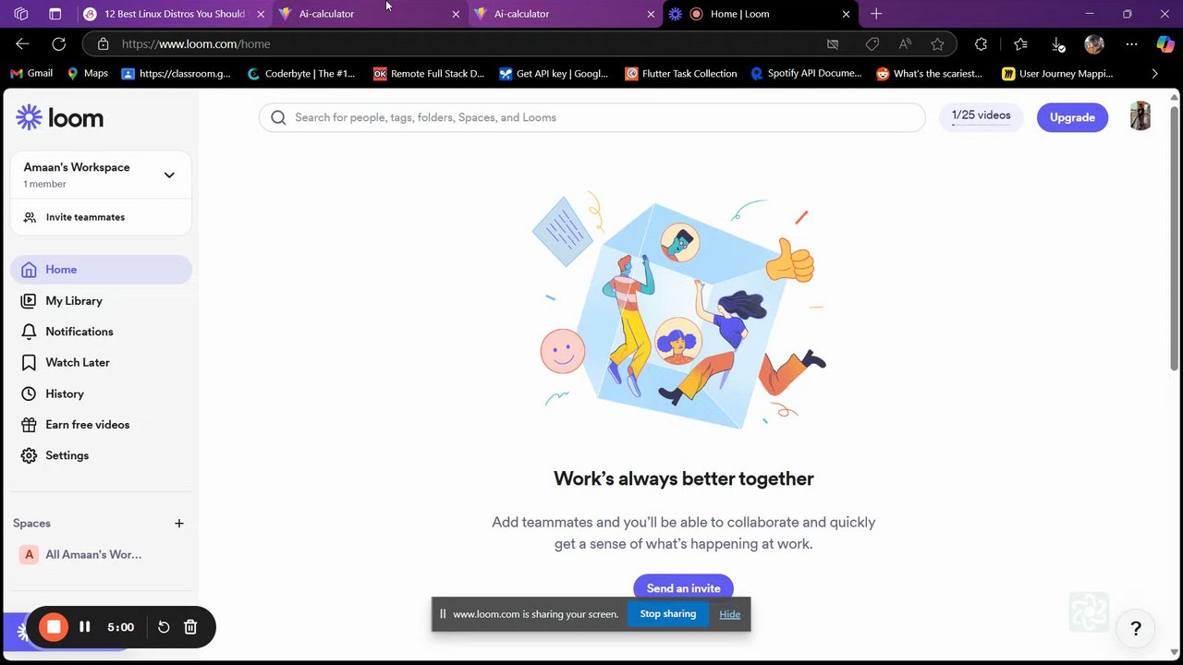This screenshot has width=1183, height=665.
Task: Hide the screen sharing bar
Action: point(730,614)
